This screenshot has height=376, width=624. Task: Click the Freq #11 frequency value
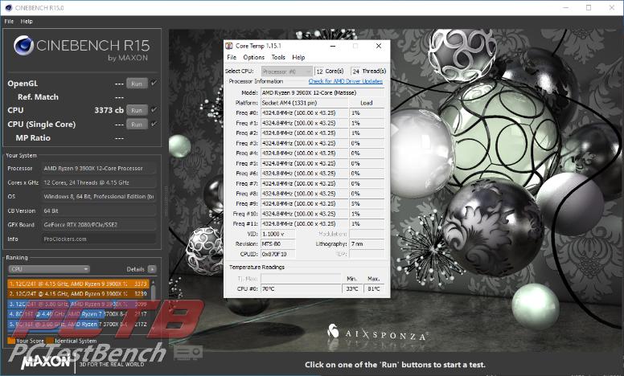click(305, 224)
